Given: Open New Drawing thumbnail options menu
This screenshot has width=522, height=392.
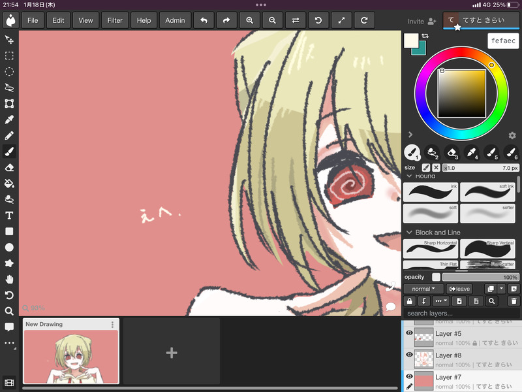Looking at the screenshot, I should coord(112,324).
